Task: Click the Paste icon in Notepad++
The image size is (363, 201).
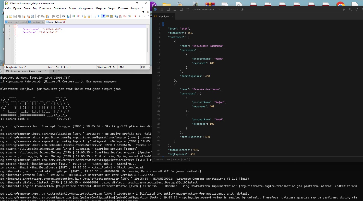Action: 47,16
